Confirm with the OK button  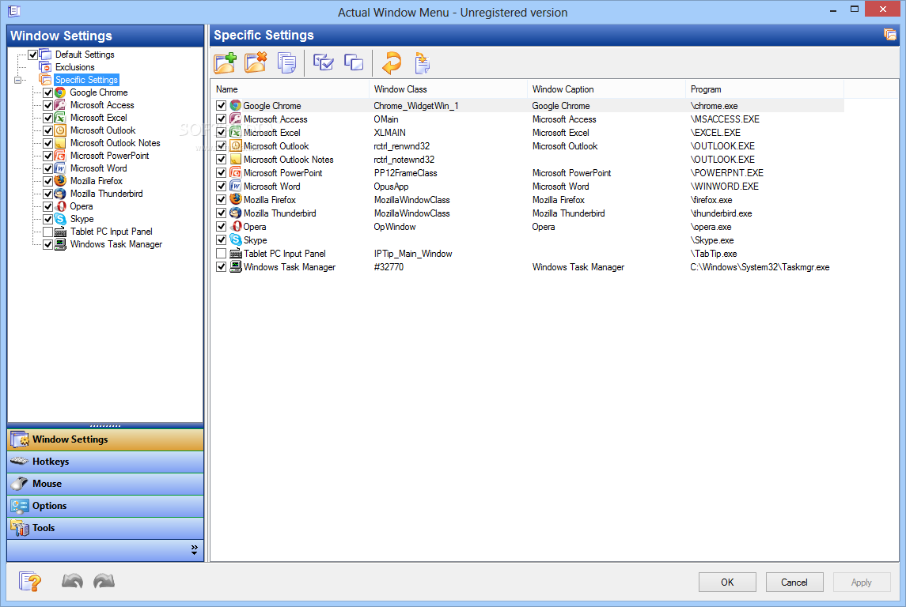click(x=727, y=582)
